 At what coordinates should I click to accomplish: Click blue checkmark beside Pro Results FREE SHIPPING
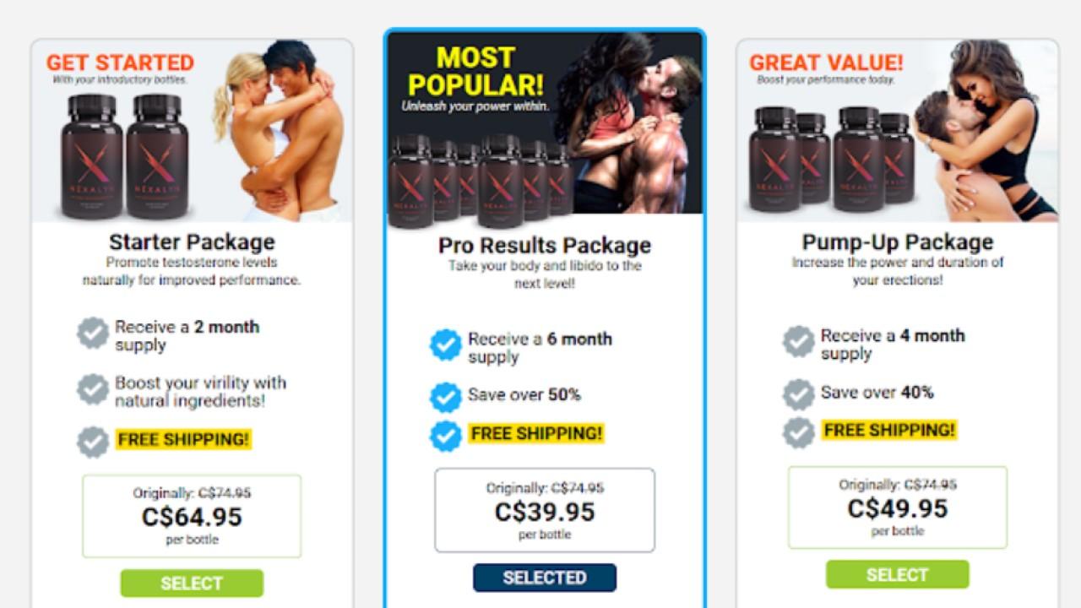click(x=446, y=436)
